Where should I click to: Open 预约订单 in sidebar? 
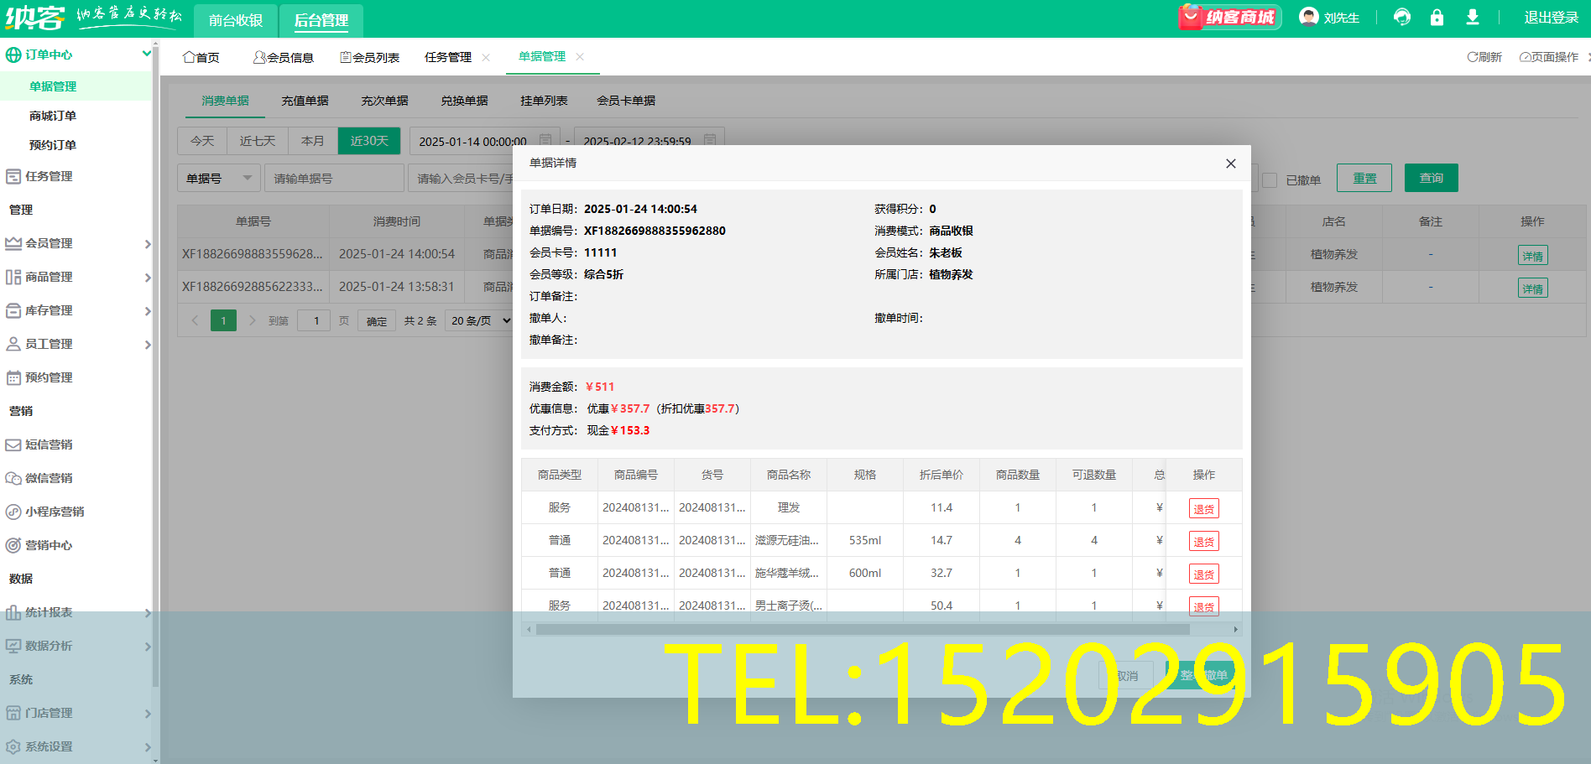click(53, 145)
